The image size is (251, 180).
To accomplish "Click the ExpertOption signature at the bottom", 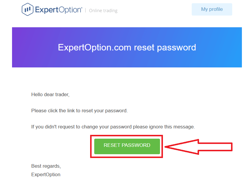I will [x=46, y=174].
